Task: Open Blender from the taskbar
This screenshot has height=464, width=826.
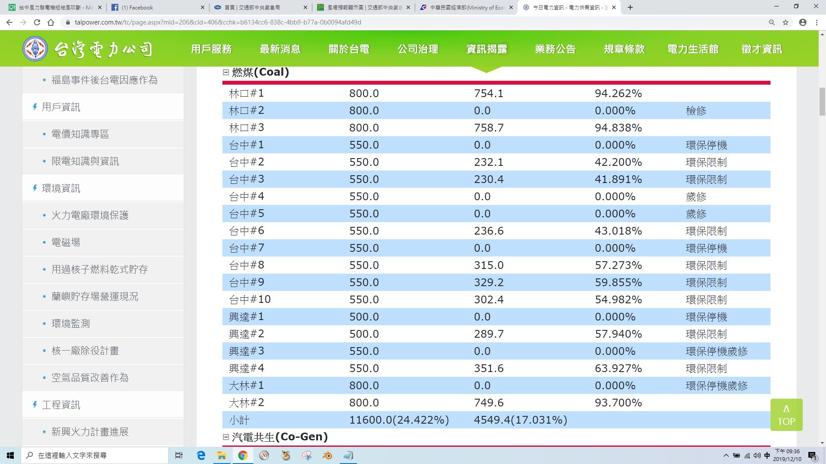Action: coord(327,455)
